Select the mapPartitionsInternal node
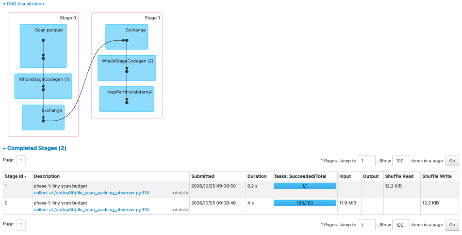This screenshot has height=235, width=462. coord(127,99)
